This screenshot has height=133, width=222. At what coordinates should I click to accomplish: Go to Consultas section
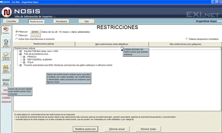point(11,21)
